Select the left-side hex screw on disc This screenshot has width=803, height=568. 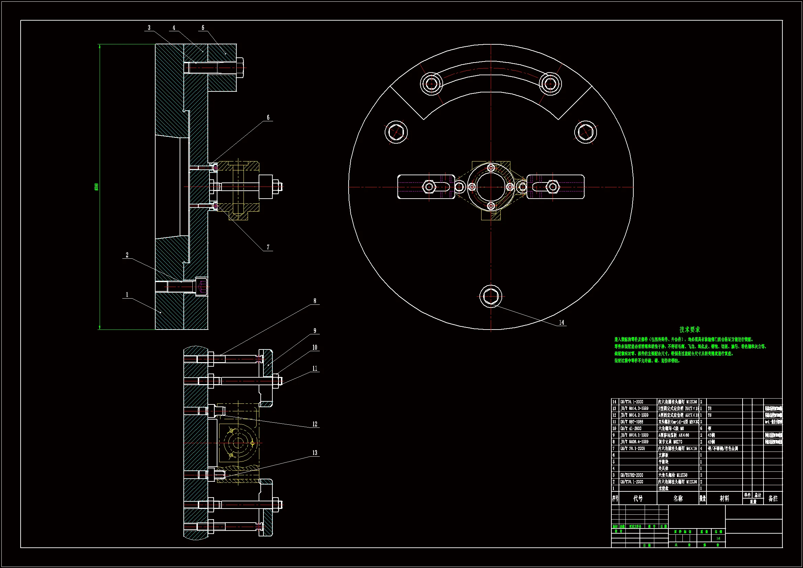(396, 132)
